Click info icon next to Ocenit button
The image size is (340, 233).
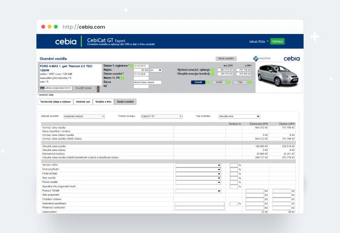208,82
